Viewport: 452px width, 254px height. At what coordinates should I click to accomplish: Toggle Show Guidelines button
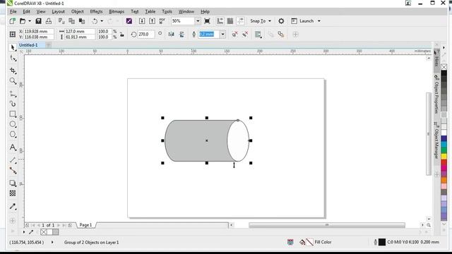click(x=240, y=21)
